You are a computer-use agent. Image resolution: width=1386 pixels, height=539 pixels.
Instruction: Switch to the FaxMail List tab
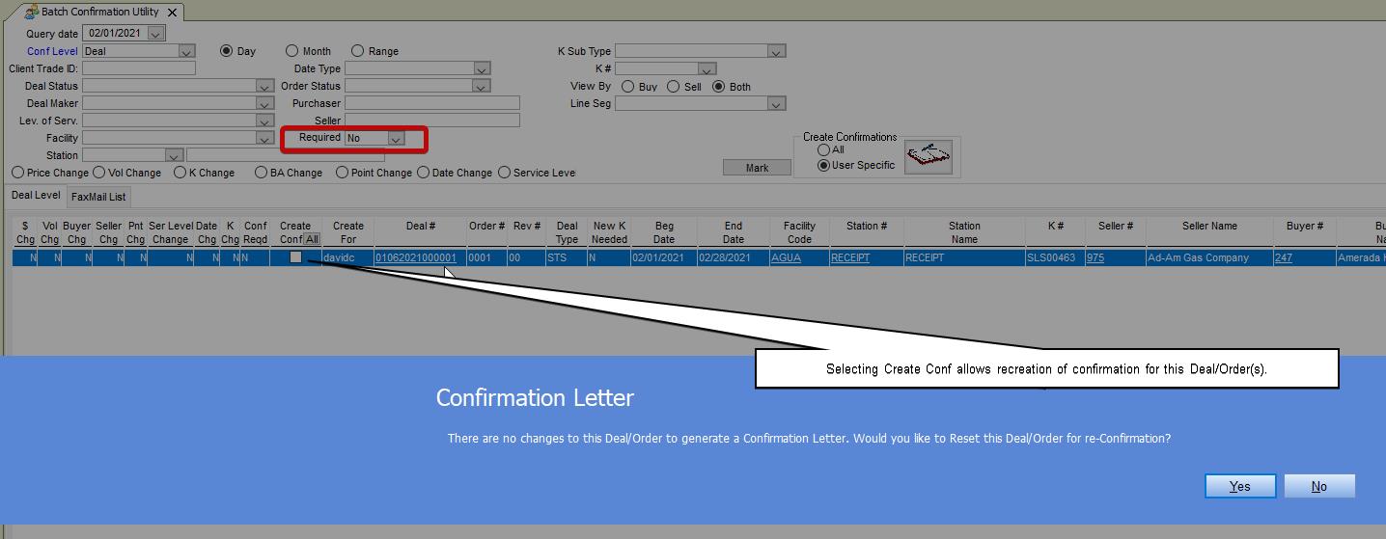pyautogui.click(x=98, y=197)
